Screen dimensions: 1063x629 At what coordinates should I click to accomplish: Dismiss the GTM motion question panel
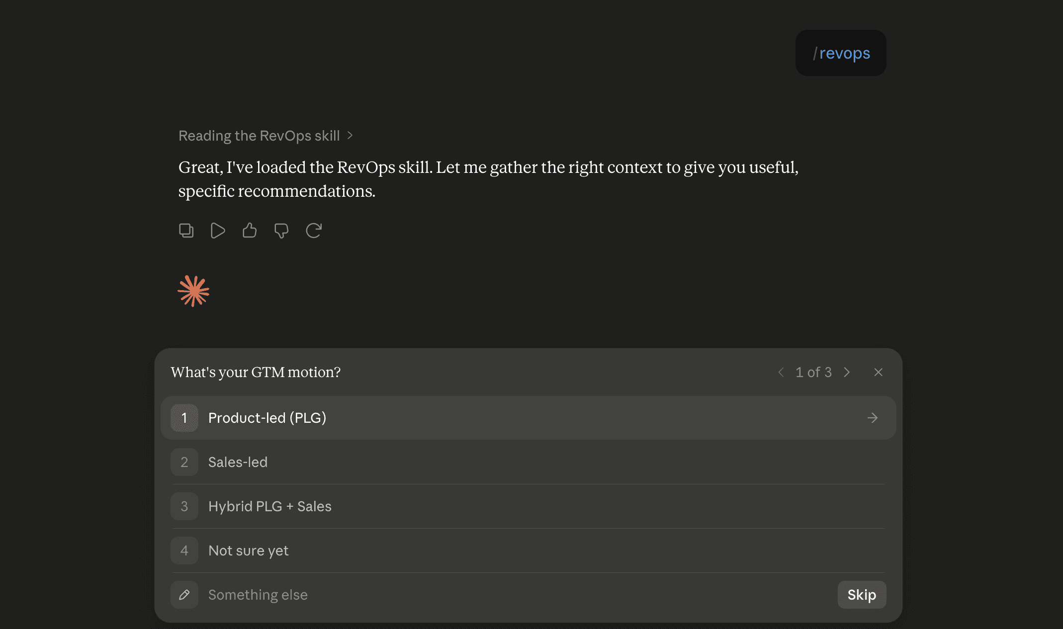[x=879, y=372]
